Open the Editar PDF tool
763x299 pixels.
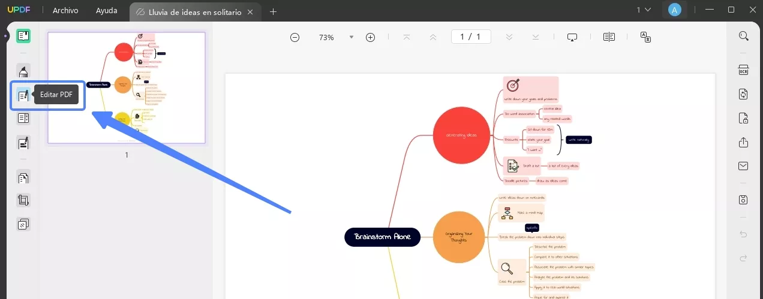23,95
